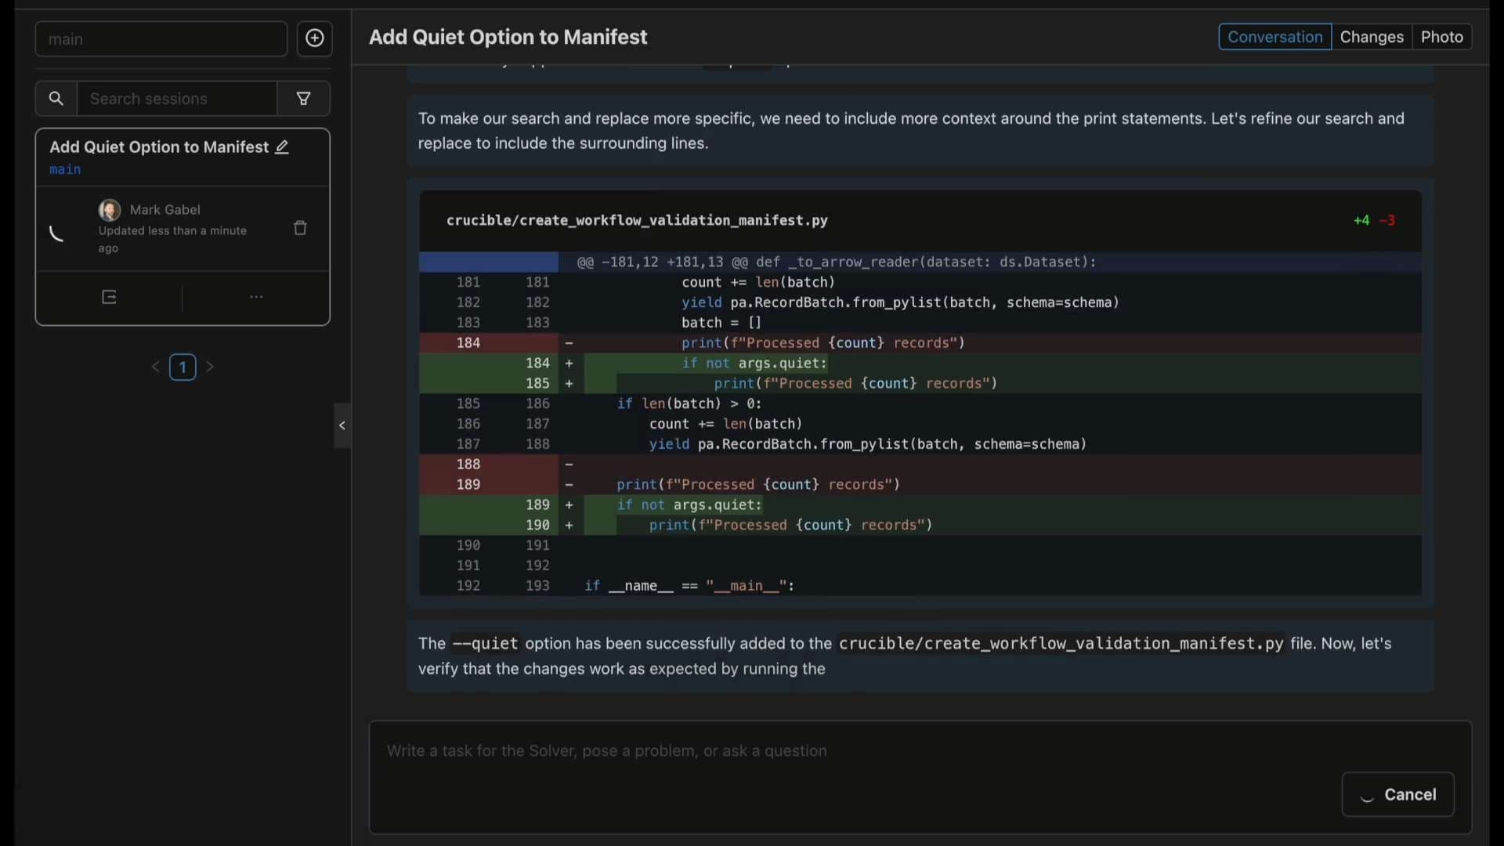Screen dimensions: 1504x846
Task: Click the search magnifier icon
Action: [56, 99]
